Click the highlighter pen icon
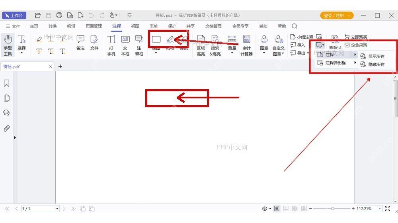Image resolution: width=398 pixels, height=223 pixels. [39, 39]
